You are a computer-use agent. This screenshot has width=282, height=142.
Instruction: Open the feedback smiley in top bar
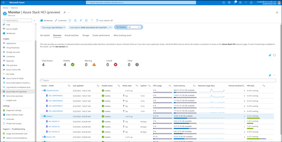(251, 3)
